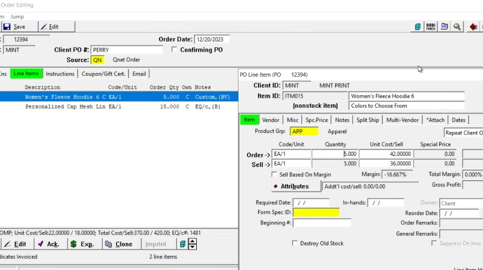Enable Sell Based On Margin checkbox

(274, 174)
